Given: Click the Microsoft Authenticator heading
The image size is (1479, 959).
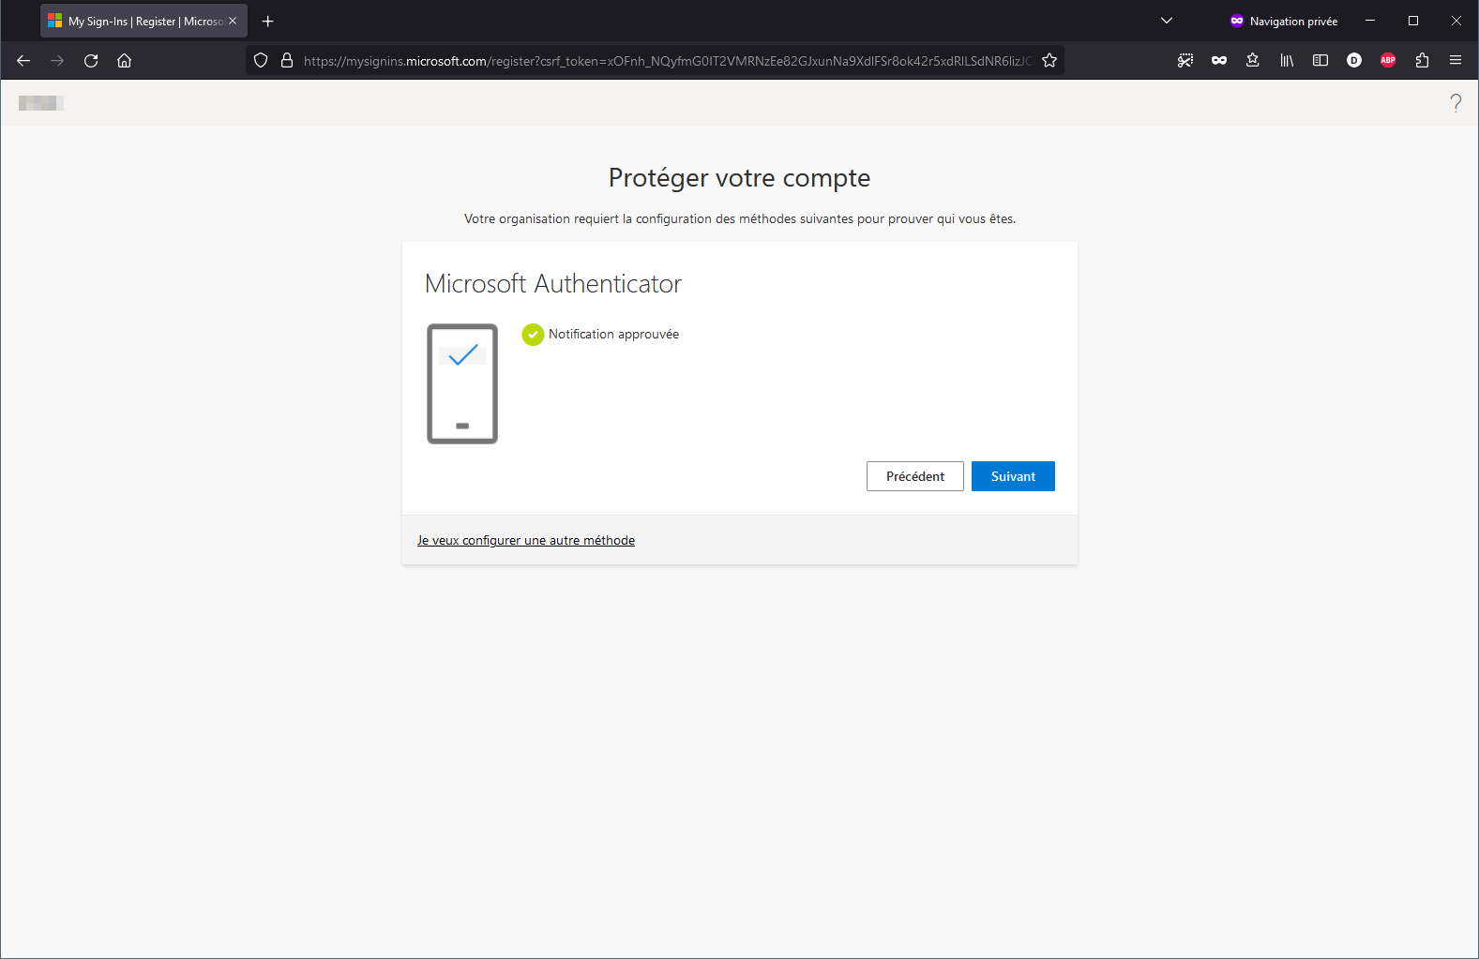Looking at the screenshot, I should click(553, 284).
